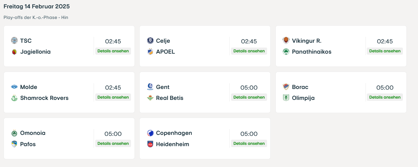This screenshot has width=418, height=167.
Task: Click the 05:00 kickoff time for Copenhagen match
Action: click(x=249, y=134)
